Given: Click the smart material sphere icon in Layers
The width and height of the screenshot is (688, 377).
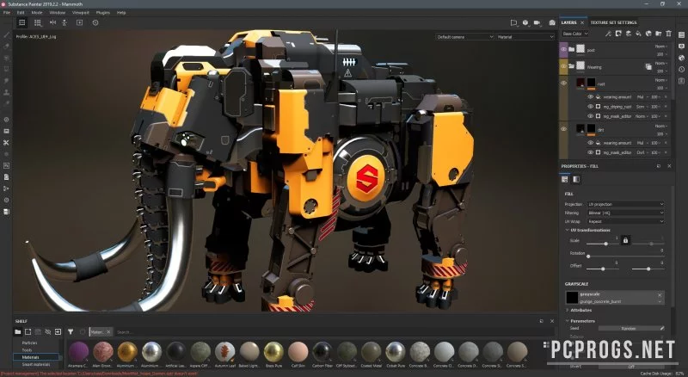Looking at the screenshot, I should tap(648, 34).
